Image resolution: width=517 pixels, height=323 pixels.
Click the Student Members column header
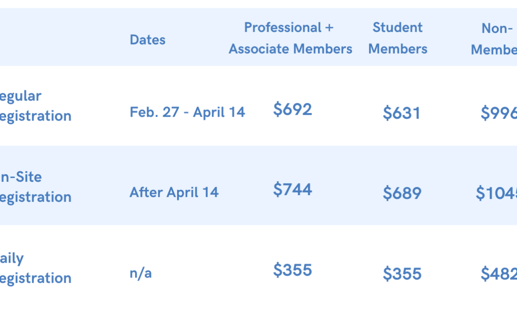pyautogui.click(x=398, y=38)
